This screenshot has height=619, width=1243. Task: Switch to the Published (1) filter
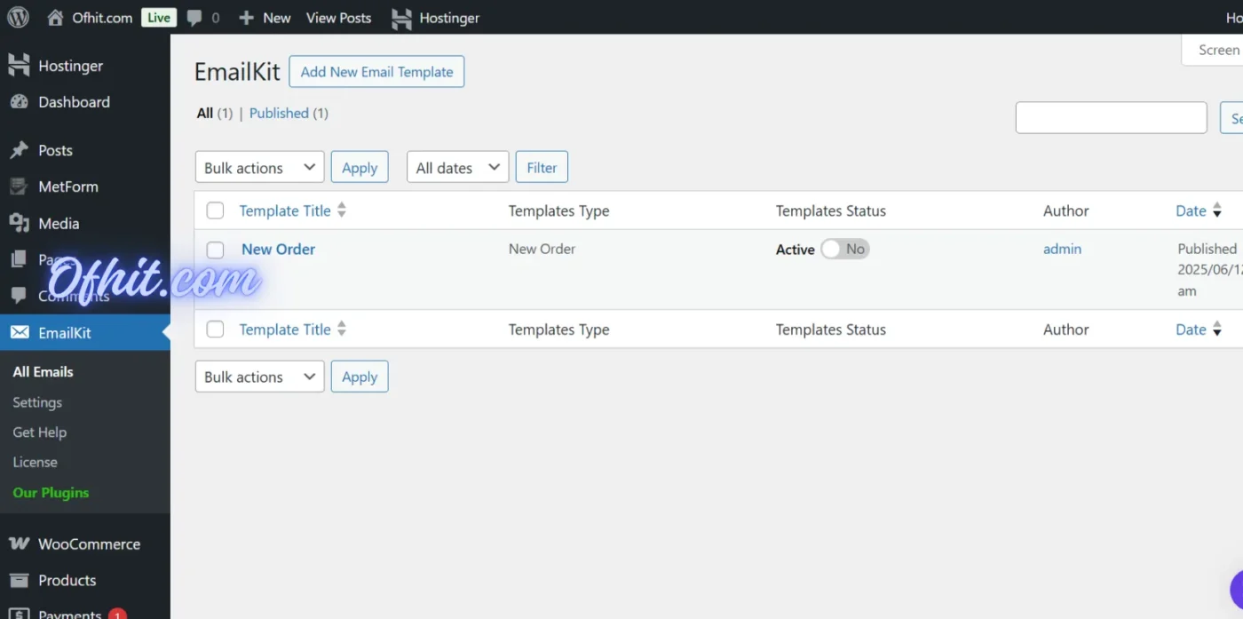click(279, 113)
